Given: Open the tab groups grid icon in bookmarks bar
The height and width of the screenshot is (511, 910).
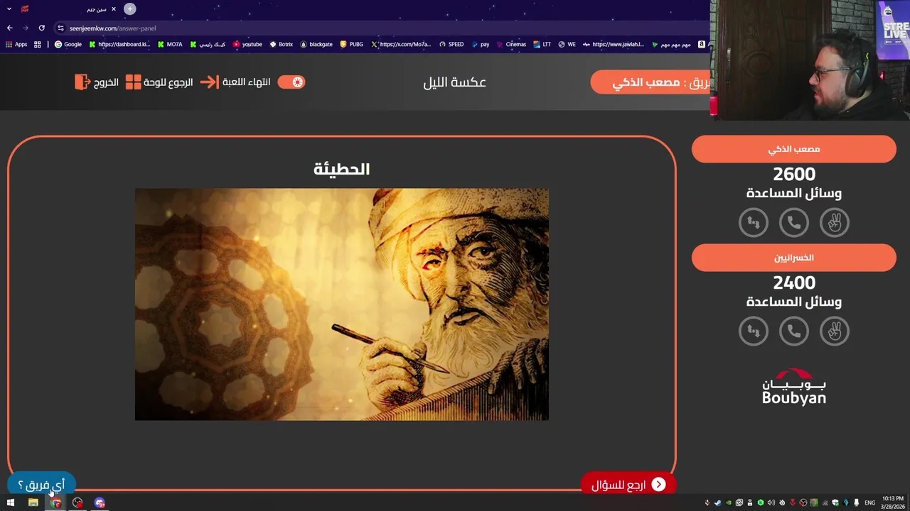Looking at the screenshot, I should 38,44.
